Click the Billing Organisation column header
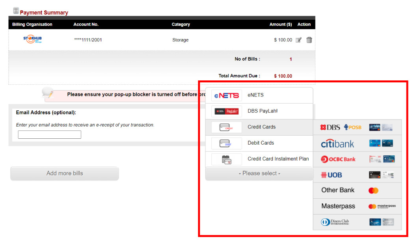The height and width of the screenshot is (244, 412). point(32,24)
